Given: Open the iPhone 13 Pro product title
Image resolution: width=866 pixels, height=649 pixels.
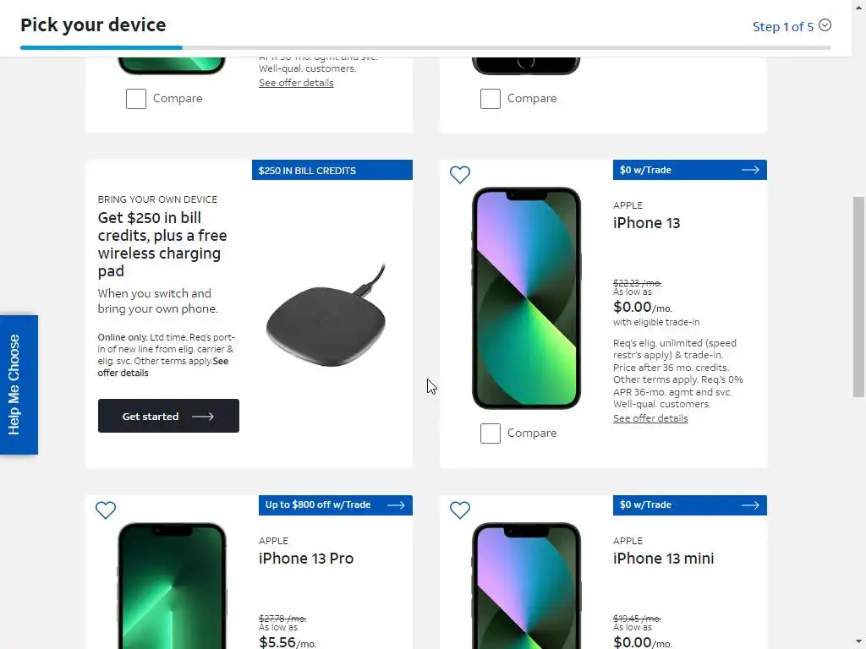Looking at the screenshot, I should [306, 559].
